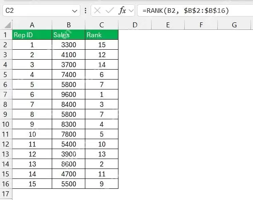
Task: Select the Rank cell showing 1
Action: tap(101, 94)
